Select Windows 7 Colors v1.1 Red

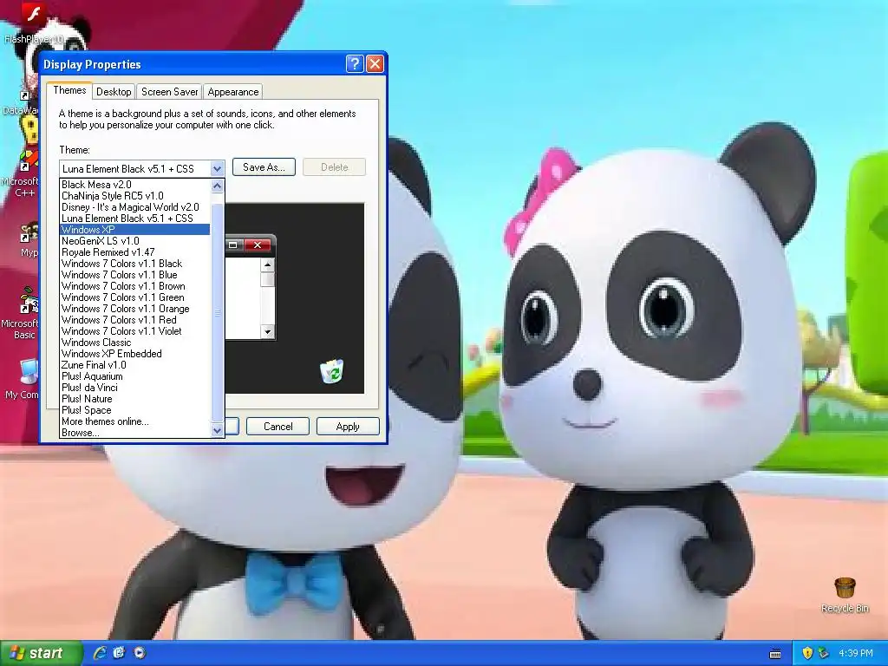134,321
